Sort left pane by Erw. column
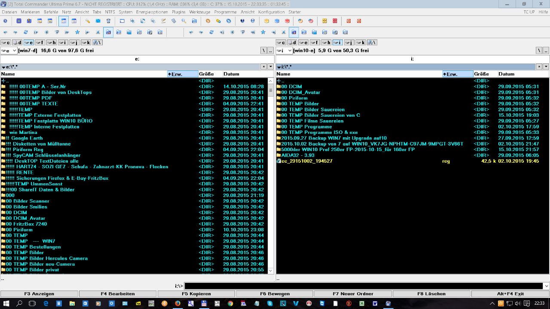The height and width of the screenshot is (309, 550). coord(183,74)
